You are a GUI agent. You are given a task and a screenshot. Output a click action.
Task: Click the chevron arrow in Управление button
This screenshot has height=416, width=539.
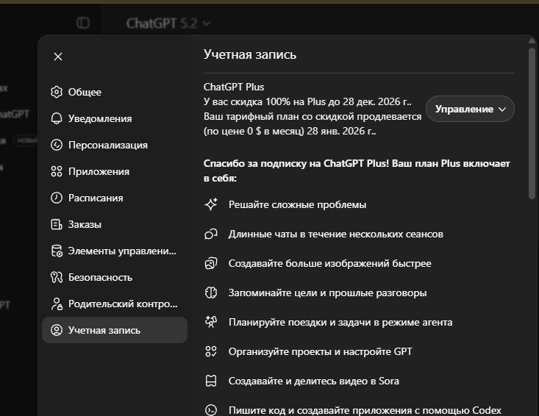pos(503,109)
